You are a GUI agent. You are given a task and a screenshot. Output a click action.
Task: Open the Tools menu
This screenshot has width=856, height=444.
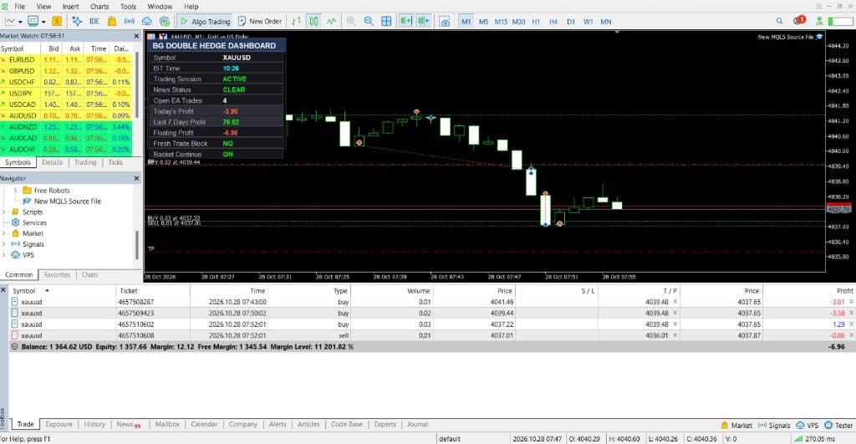pos(128,7)
